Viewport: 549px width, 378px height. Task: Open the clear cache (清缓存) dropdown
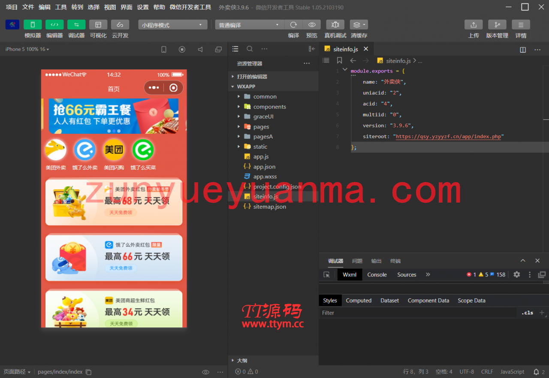359,25
